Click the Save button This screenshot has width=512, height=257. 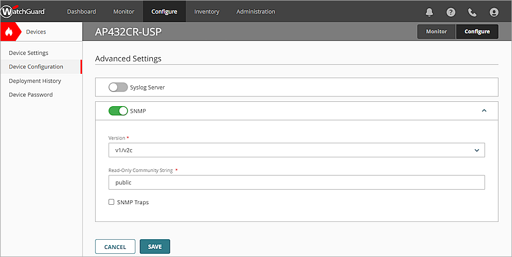point(155,247)
